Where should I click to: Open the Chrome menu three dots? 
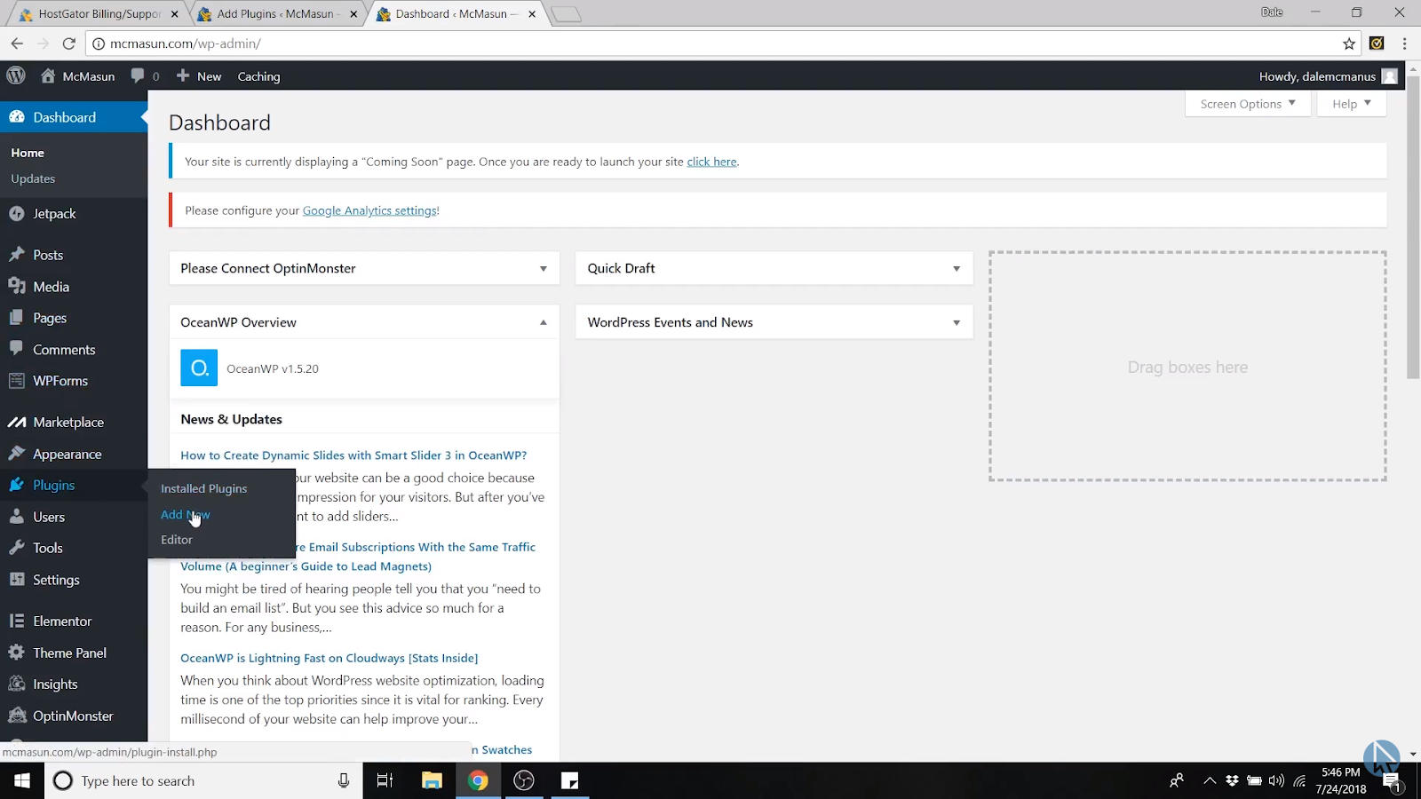(x=1404, y=44)
